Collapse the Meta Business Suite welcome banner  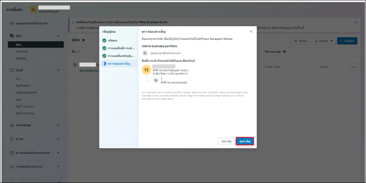click(356, 22)
